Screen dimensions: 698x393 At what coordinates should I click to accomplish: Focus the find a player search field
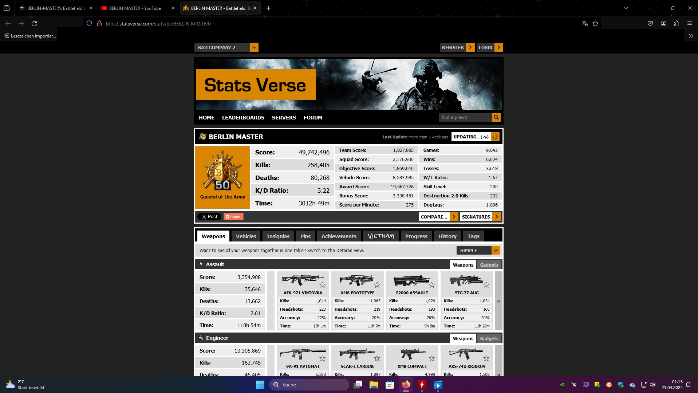tap(465, 117)
